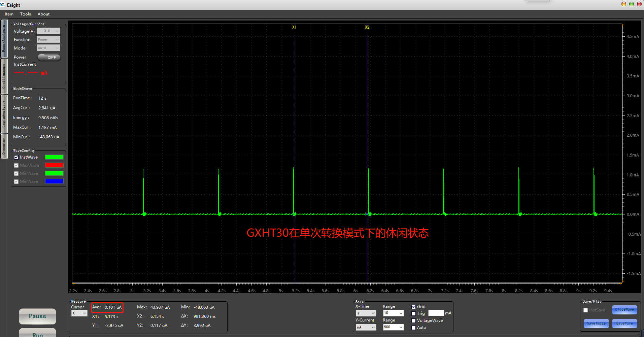
Task: Click the SaveImage button
Action: point(596,324)
